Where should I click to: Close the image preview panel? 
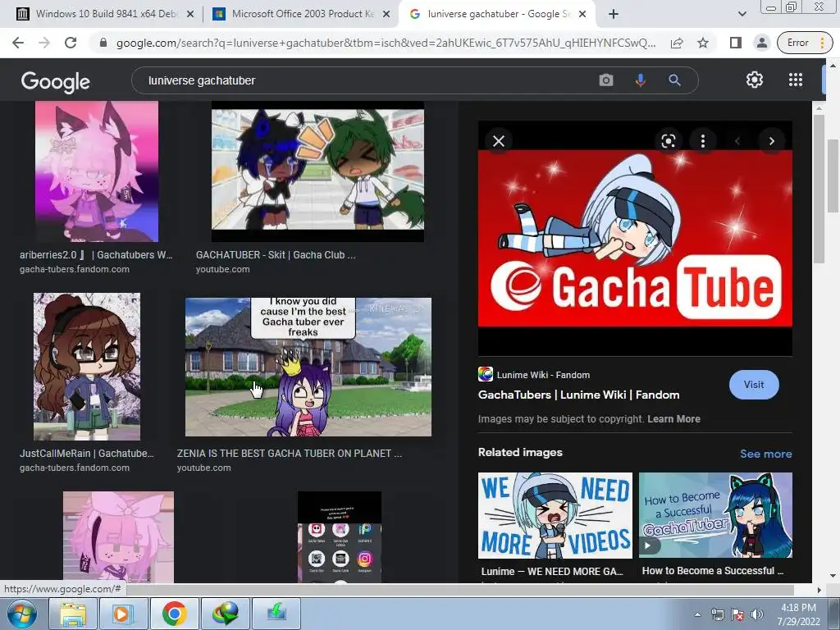[499, 141]
